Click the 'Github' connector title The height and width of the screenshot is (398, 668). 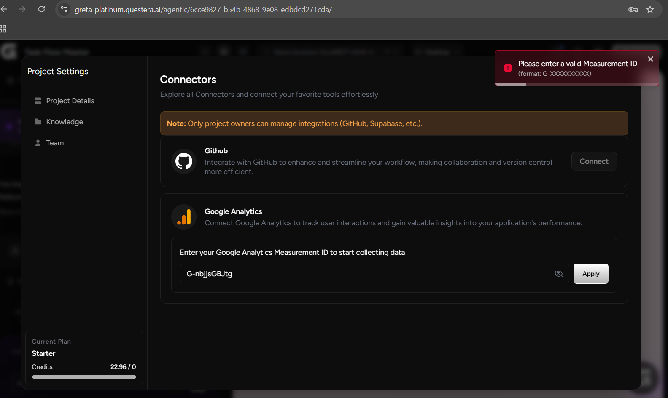click(216, 151)
